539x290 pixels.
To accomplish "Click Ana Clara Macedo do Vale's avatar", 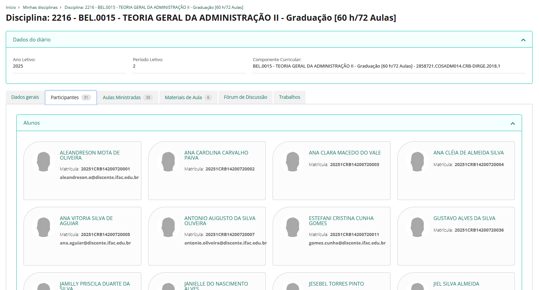I will (x=293, y=162).
